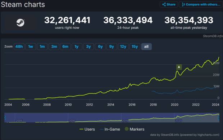Screen dimensions: 223x140
Task: Click the 2010 label in navigator
Action: [72, 121]
